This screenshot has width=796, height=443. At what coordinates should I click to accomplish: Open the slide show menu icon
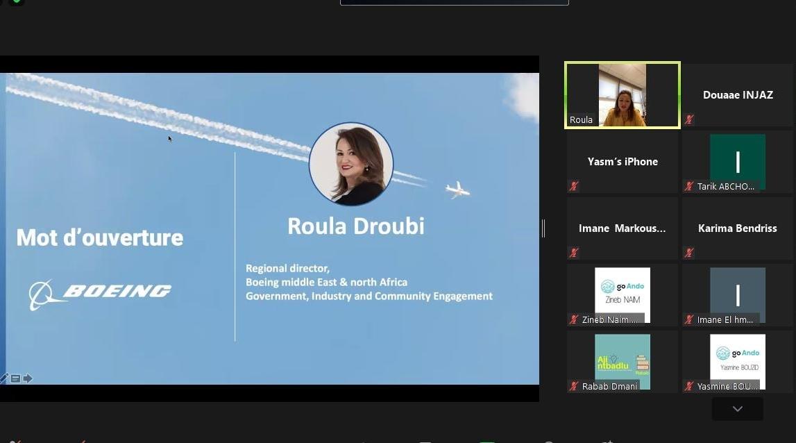coord(16,379)
